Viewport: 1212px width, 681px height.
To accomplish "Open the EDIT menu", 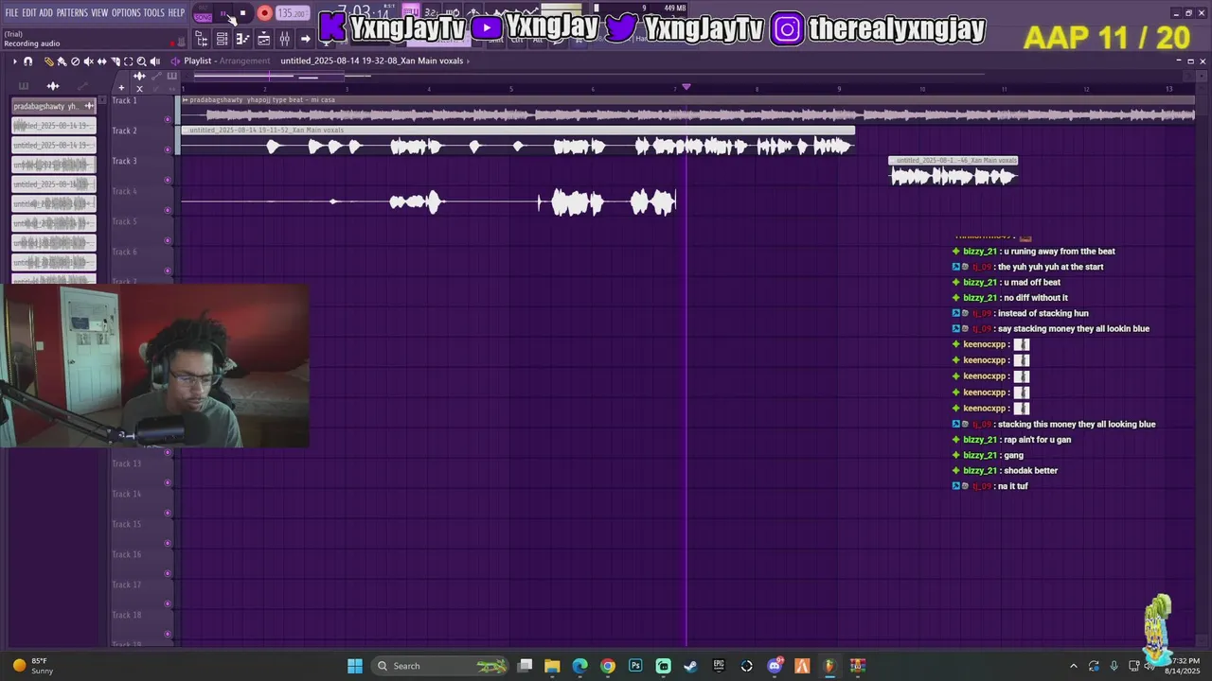I will (28, 13).
